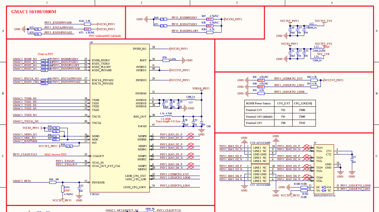Select the L15 inductor symbol
The width and height of the screenshot is (379, 212).
click(190, 100)
